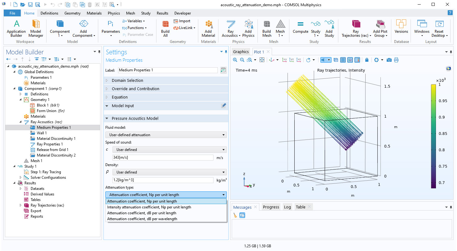Click the color legend gradient bar
Image resolution: width=457 pixels, height=251 pixels.
(433, 136)
